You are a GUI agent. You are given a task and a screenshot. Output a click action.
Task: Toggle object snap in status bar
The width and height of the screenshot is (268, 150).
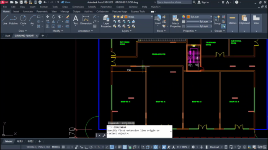pyautogui.click(x=112, y=147)
